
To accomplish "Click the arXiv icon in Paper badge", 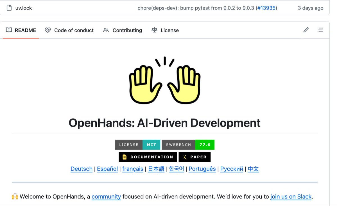I will point(185,157).
